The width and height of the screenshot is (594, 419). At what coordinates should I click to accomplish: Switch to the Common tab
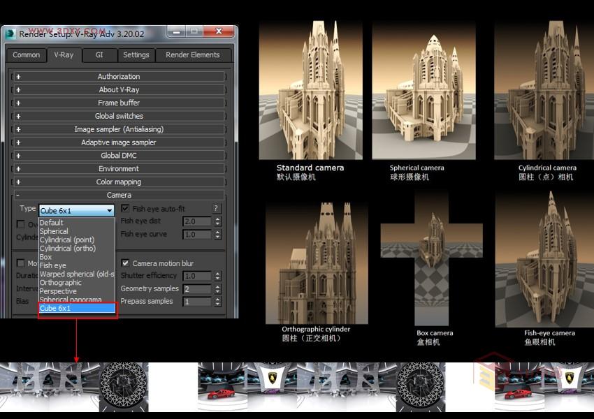[26, 55]
